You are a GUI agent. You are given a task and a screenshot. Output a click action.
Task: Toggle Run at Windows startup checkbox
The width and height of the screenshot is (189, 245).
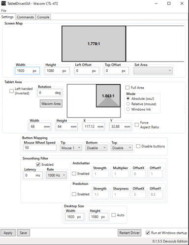click(x=148, y=233)
